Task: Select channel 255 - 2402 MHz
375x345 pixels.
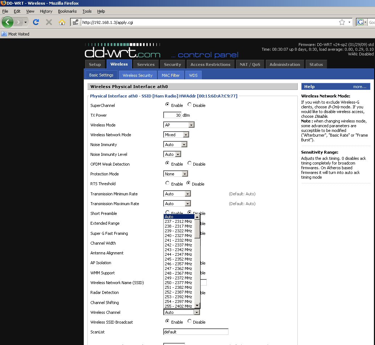Action: pyautogui.click(x=179, y=306)
